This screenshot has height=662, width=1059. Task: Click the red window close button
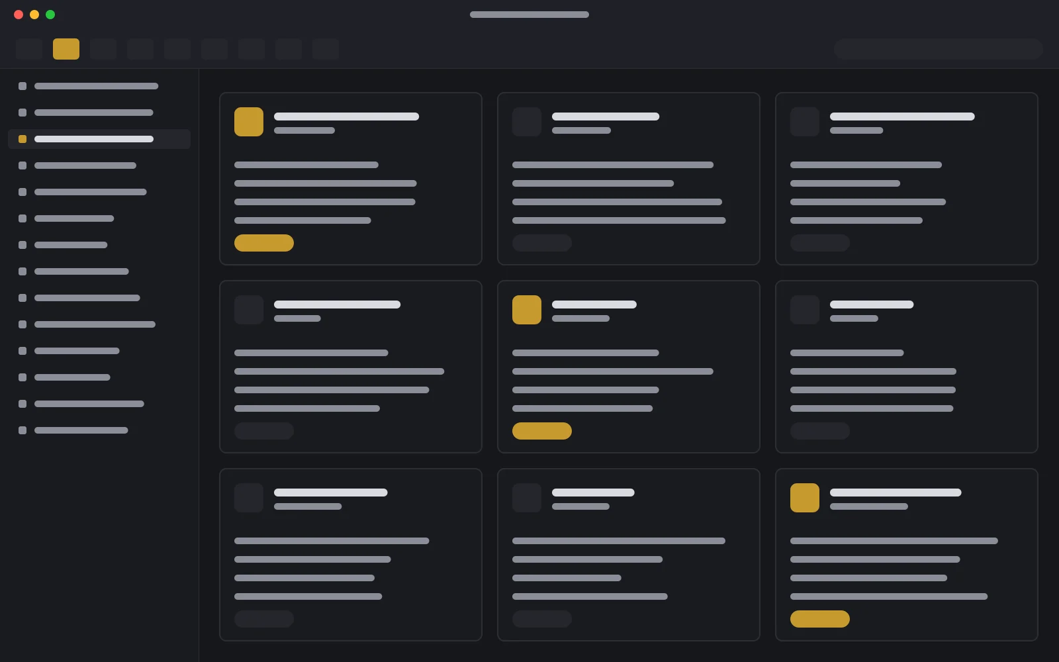[x=19, y=15]
